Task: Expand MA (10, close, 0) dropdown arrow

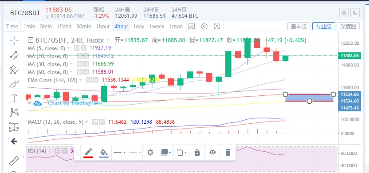Action: point(71,56)
